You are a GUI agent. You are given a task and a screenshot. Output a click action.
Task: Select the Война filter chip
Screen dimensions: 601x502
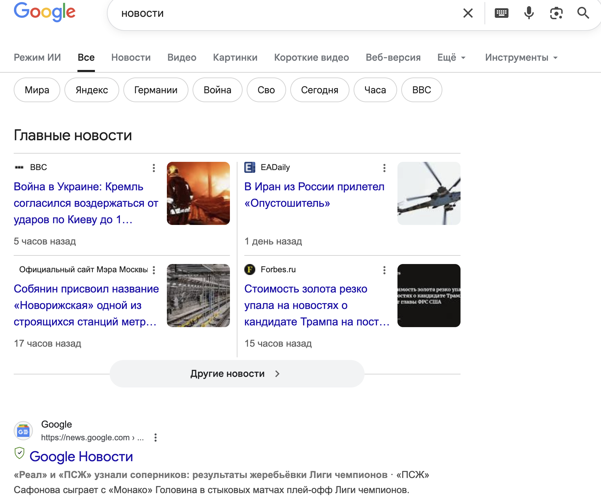217,90
